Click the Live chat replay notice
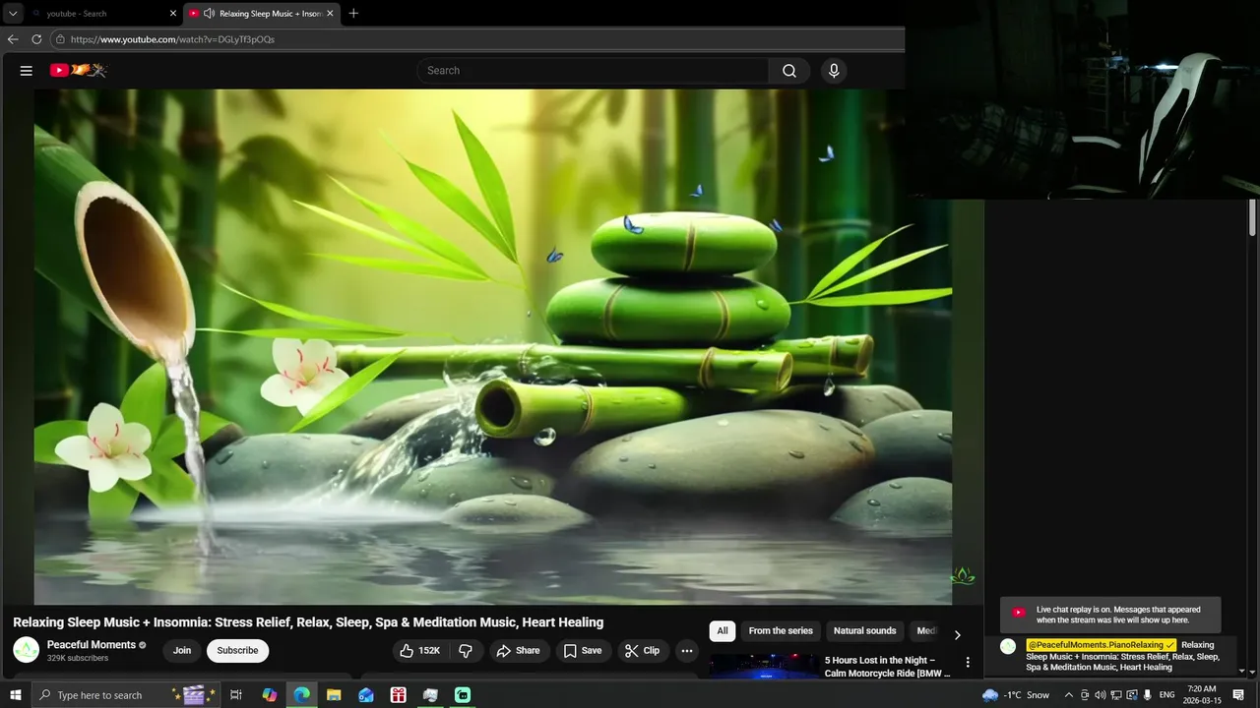Image resolution: width=1260 pixels, height=708 pixels. [x=1110, y=615]
